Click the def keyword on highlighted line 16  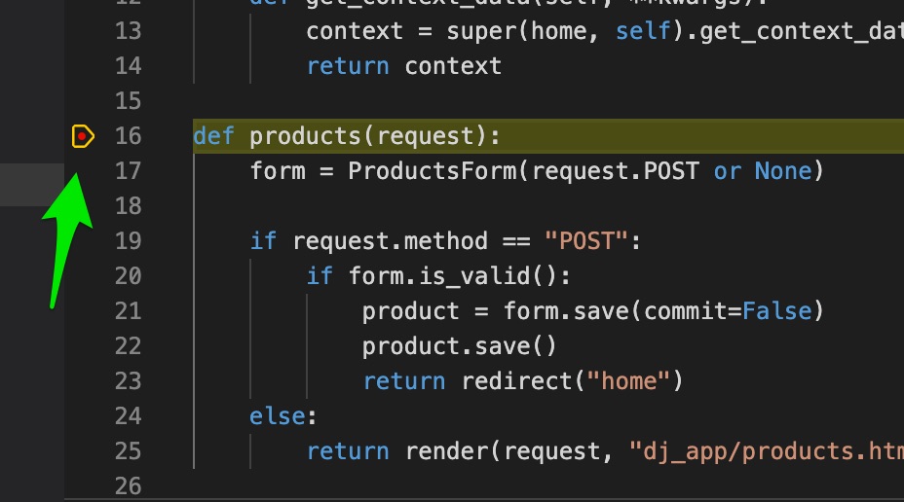pos(213,136)
